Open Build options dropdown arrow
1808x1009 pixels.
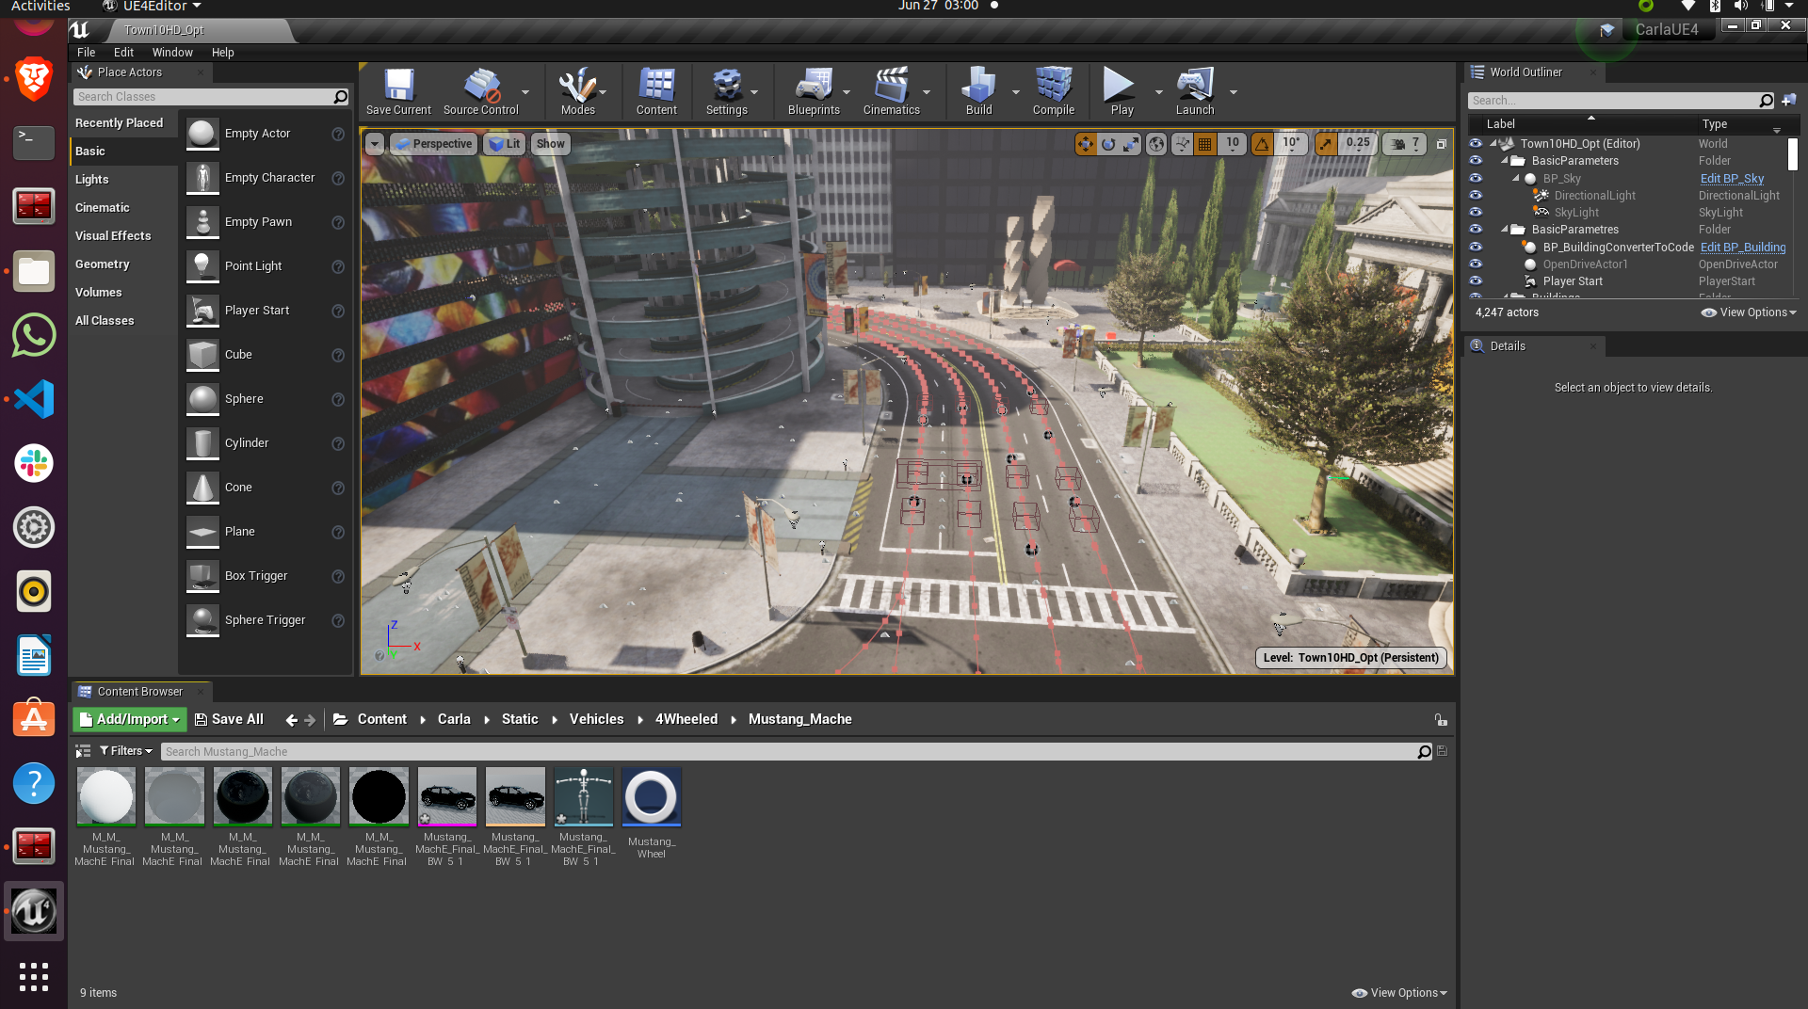[1015, 92]
